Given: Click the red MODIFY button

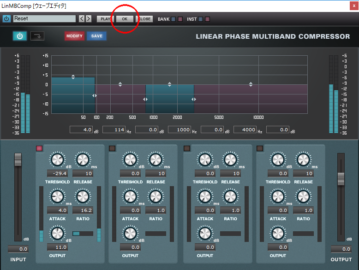Looking at the screenshot, I should click(74, 36).
